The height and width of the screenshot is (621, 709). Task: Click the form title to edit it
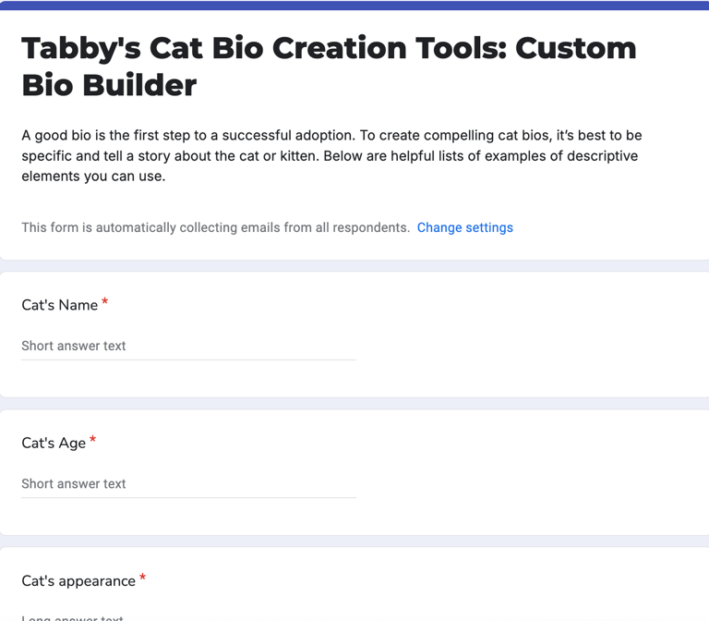click(329, 66)
